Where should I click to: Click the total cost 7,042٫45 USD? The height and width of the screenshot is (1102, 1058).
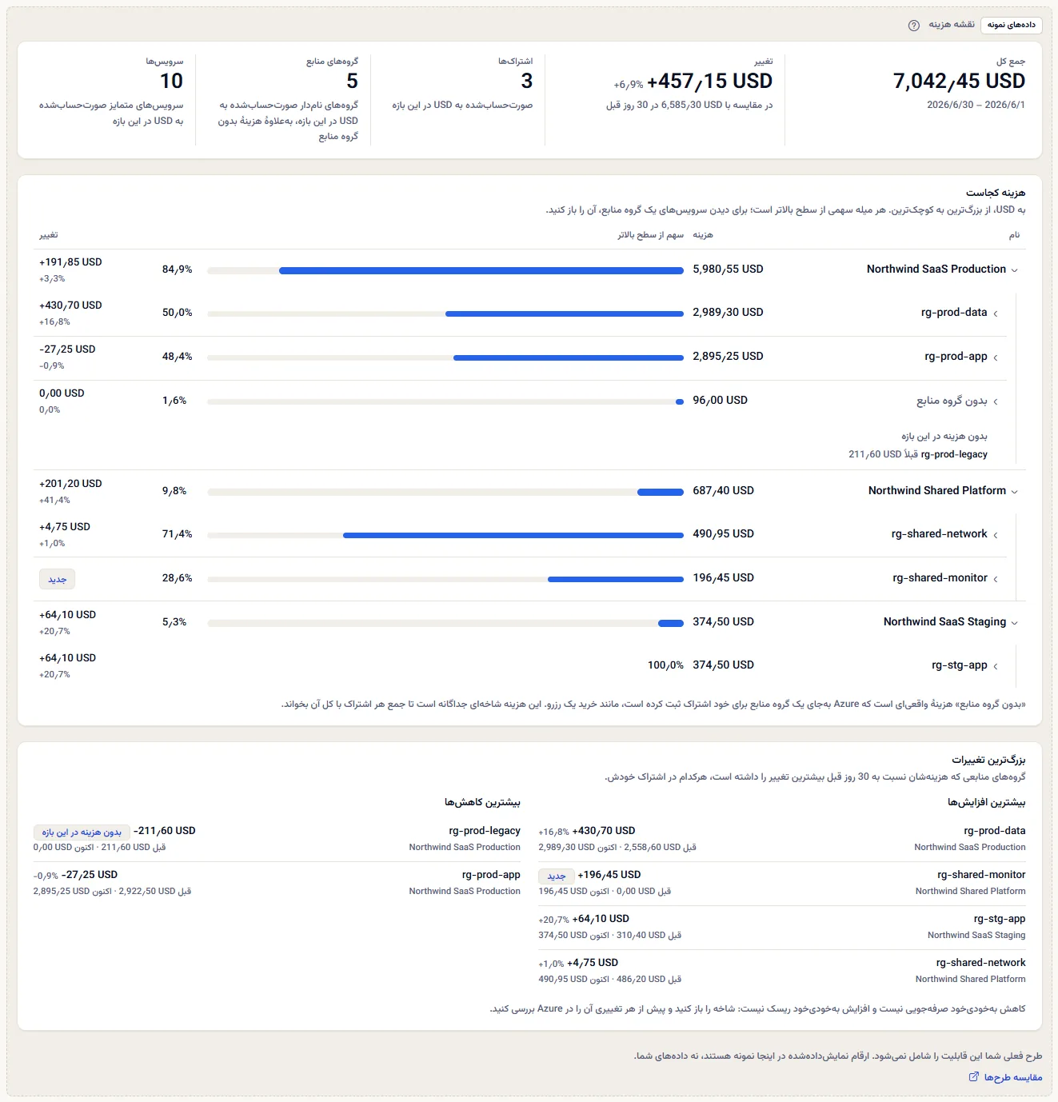(x=959, y=81)
